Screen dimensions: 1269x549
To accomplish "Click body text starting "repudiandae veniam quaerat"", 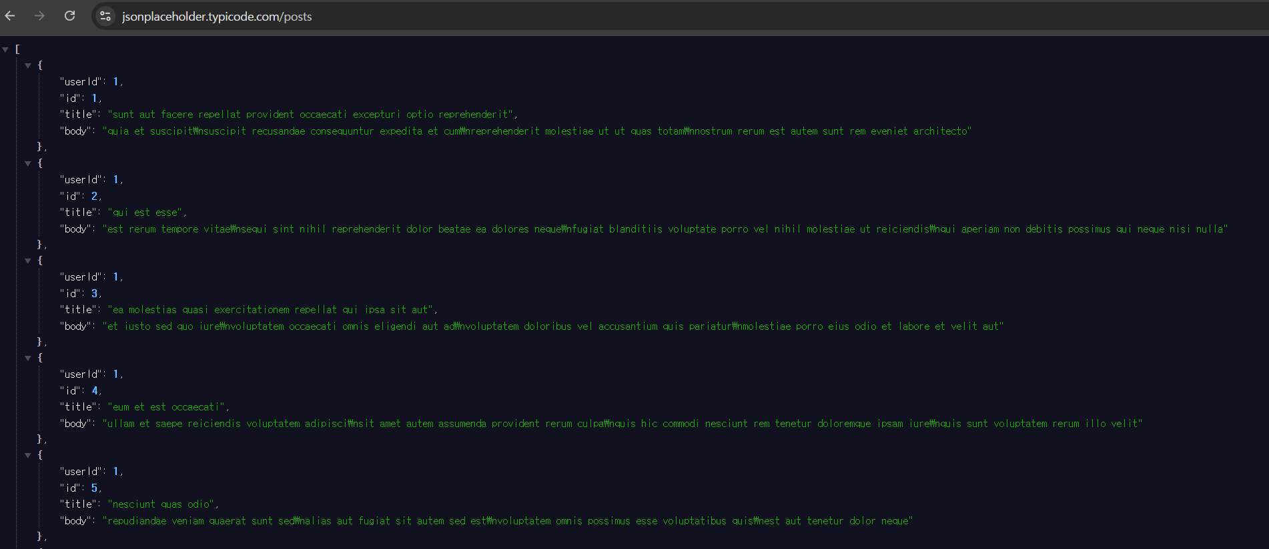I will pos(508,521).
